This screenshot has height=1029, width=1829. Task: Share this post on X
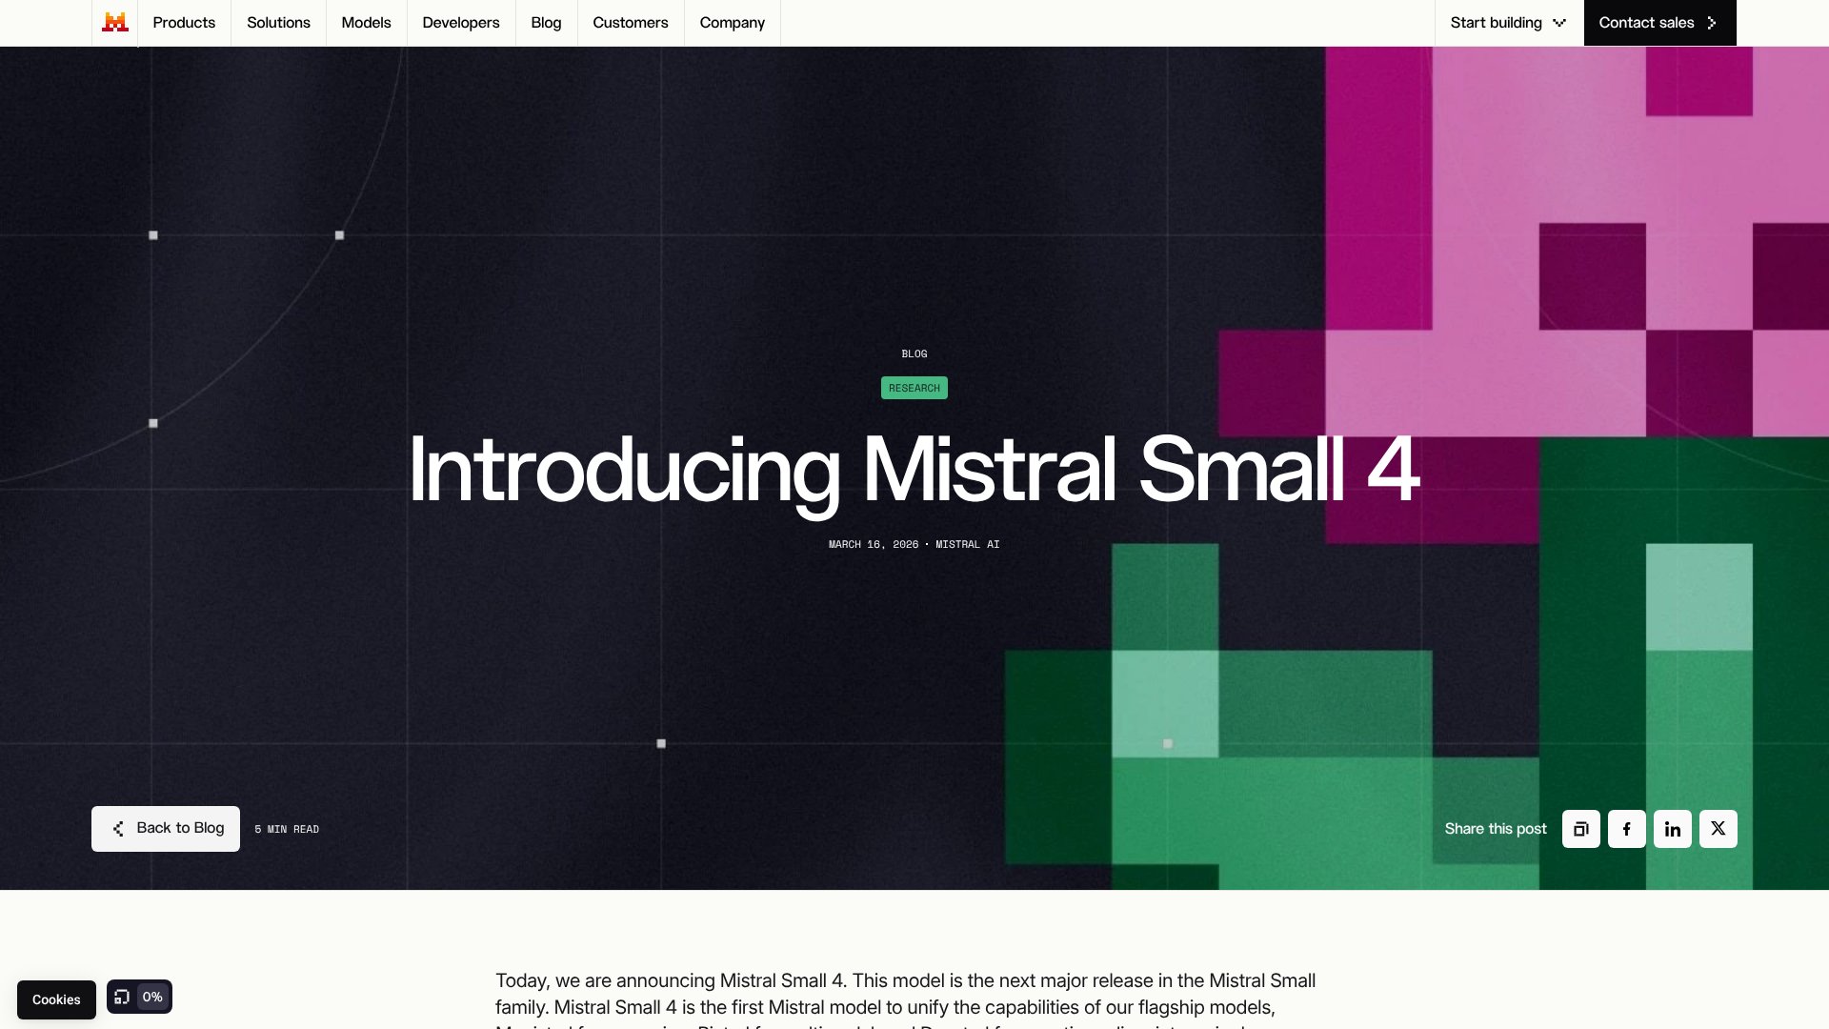pyautogui.click(x=1718, y=829)
